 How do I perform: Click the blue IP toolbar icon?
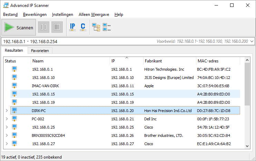point(72,27)
